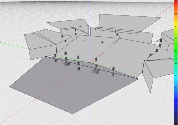Click the red top of color scale
Image resolution: width=178 pixels, height=125 pixels.
(x=175, y=2)
